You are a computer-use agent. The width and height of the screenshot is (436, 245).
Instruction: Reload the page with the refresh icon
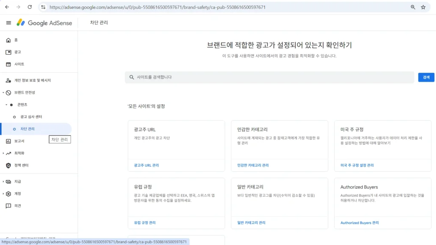pyautogui.click(x=29, y=7)
